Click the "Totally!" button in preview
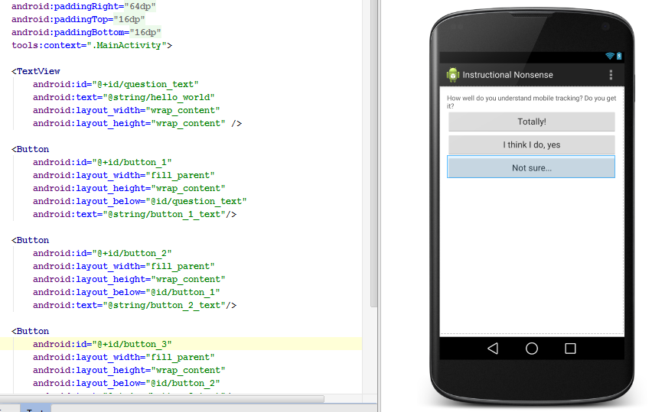The height and width of the screenshot is (412, 652). [531, 122]
